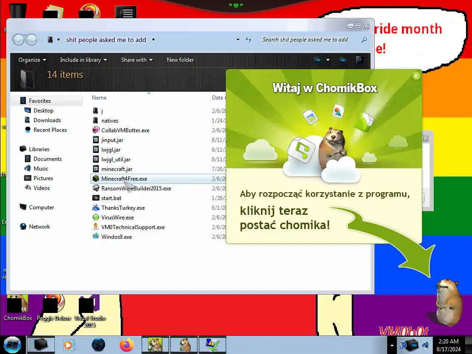Open the view options dropdown arrow

(x=328, y=59)
